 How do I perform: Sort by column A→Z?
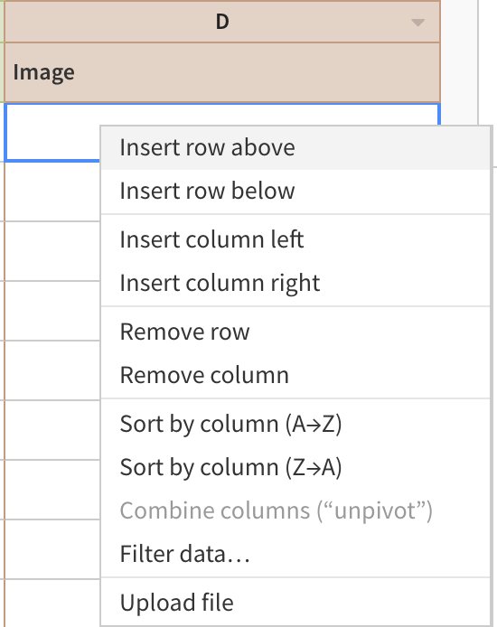295,424
